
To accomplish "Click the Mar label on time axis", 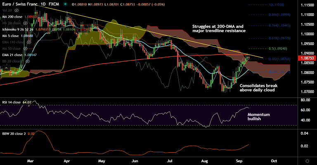I will pos(30,161).
